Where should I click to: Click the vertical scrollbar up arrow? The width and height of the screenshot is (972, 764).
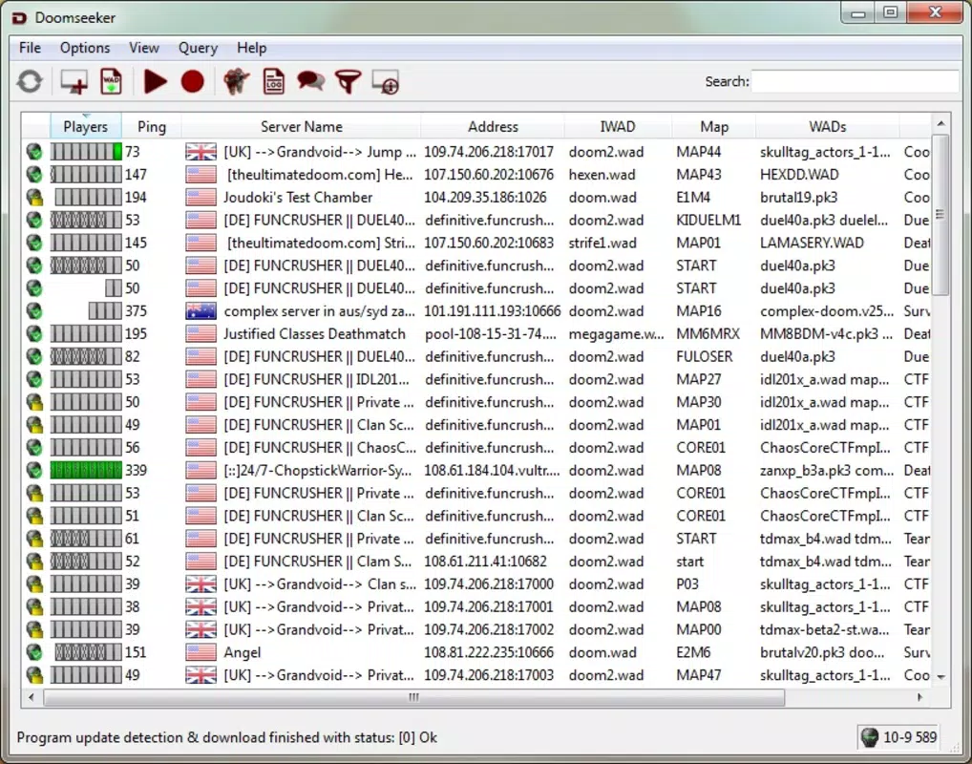941,123
